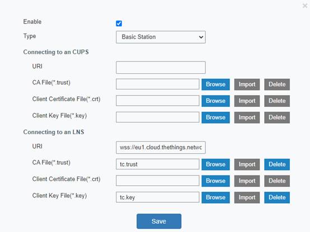Import the LNS client certificate file
The width and height of the screenshot is (310, 232).
tap(247, 181)
